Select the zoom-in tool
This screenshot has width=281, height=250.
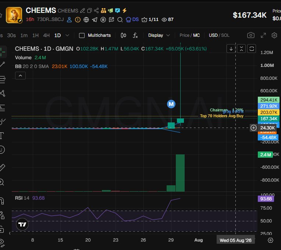1,182
